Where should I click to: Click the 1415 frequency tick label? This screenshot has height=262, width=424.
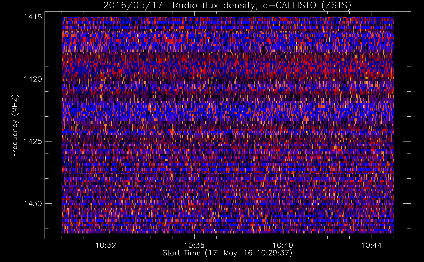coord(33,17)
